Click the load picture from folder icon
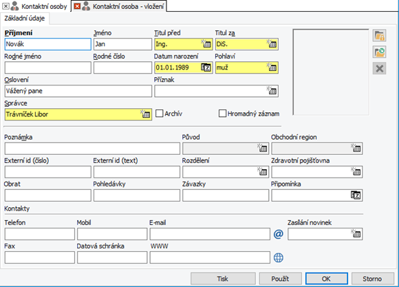 pos(380,52)
